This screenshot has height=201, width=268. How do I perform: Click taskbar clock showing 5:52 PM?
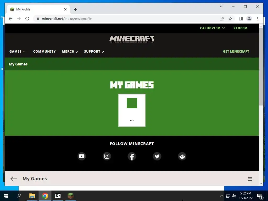(245, 196)
